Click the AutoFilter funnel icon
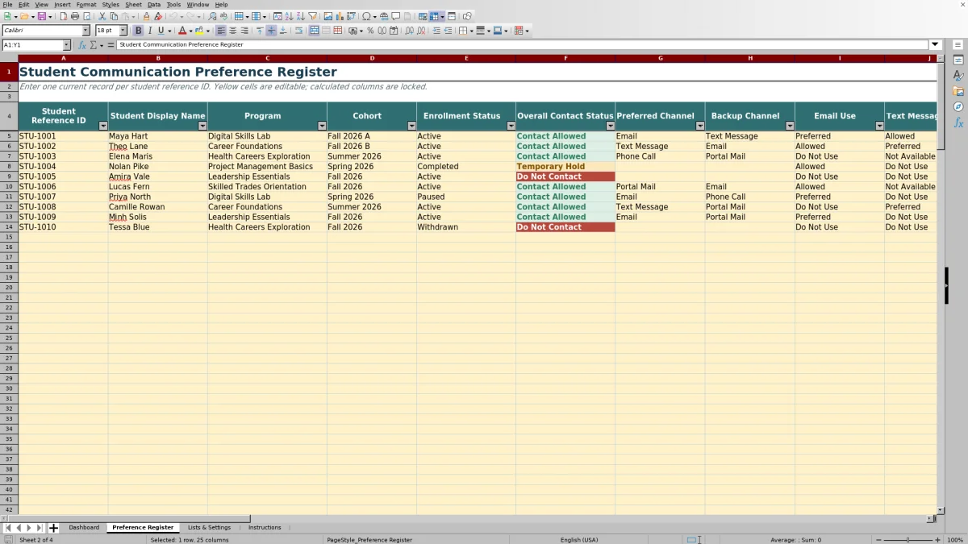Screen dimensions: 968x544 pyautogui.click(x=312, y=16)
